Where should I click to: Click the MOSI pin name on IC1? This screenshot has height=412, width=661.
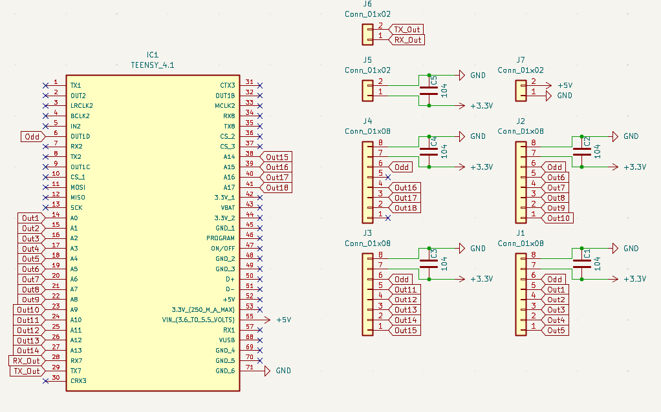[x=78, y=187]
